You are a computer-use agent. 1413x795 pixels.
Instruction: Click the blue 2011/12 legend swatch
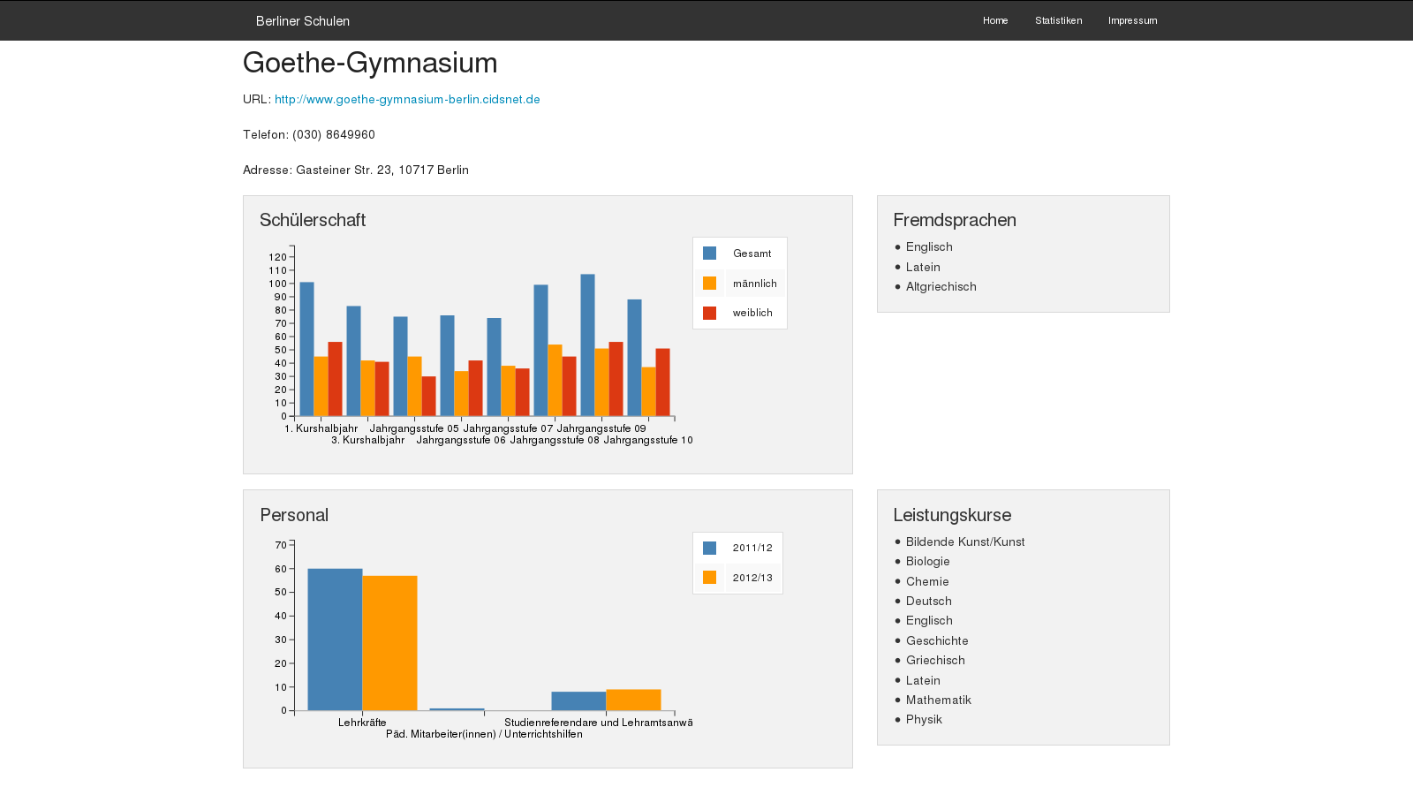[709, 548]
